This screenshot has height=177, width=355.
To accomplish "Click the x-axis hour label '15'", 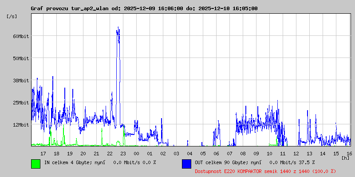I will coord(336,154).
